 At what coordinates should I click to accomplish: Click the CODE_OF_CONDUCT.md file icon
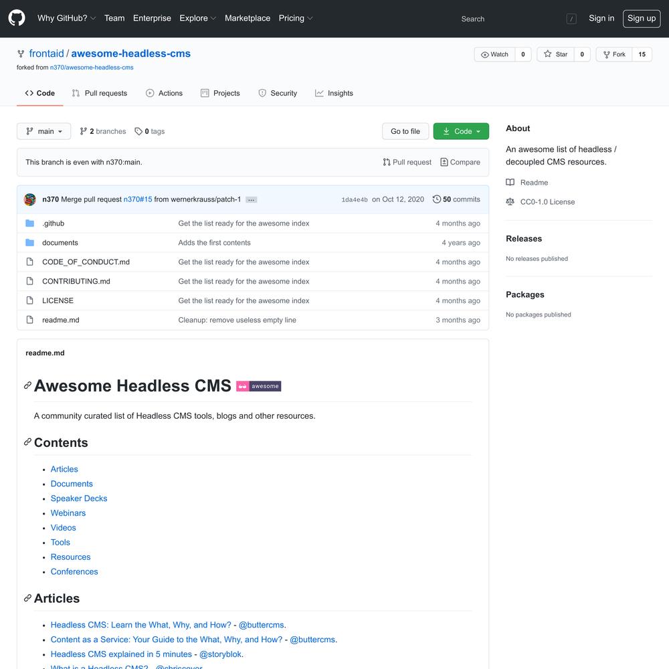[x=30, y=262]
